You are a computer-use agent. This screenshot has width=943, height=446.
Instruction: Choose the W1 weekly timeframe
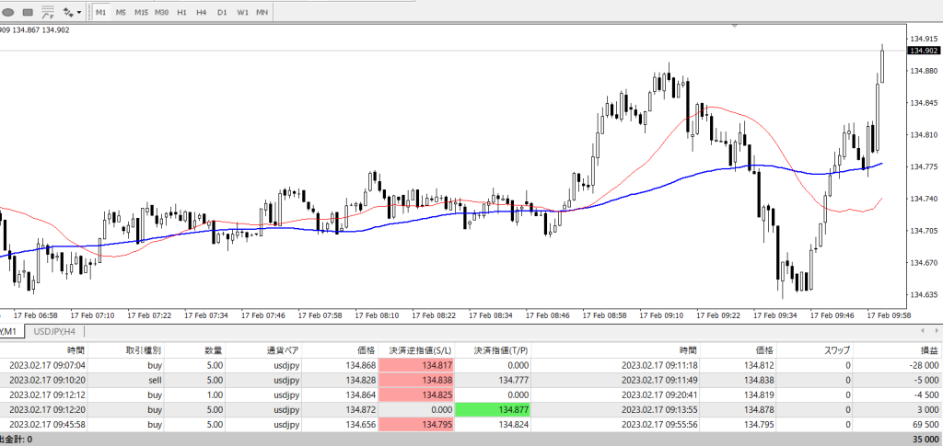pyautogui.click(x=242, y=13)
